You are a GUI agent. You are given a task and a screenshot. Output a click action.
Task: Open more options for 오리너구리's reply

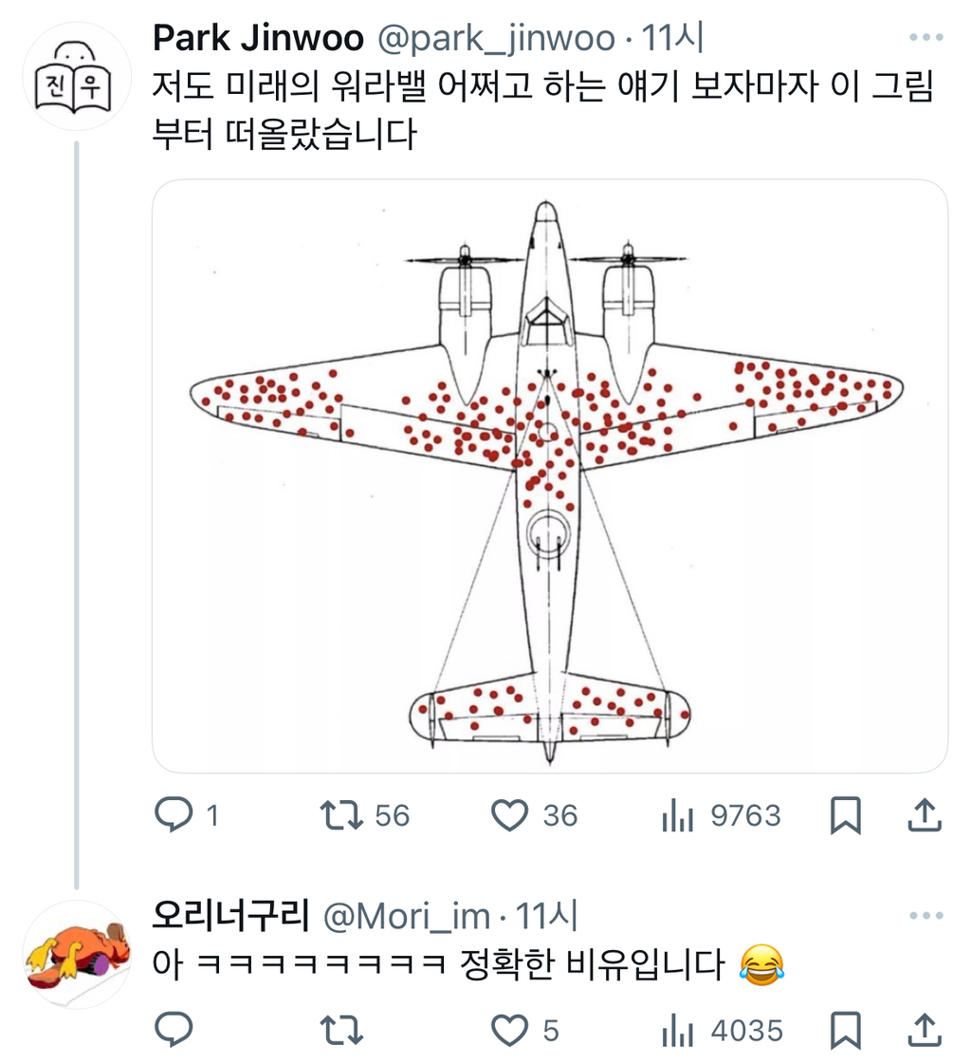click(925, 917)
